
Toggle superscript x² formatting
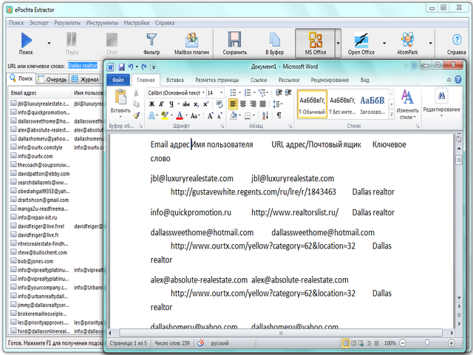[x=205, y=104]
